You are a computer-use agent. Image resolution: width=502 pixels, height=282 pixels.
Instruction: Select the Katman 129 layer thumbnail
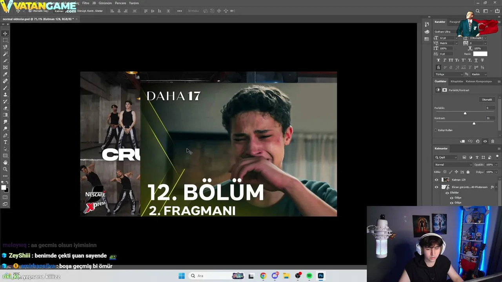[446, 180]
